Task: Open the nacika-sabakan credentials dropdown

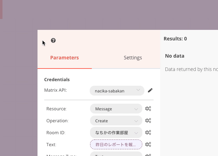Action: pyautogui.click(x=117, y=91)
